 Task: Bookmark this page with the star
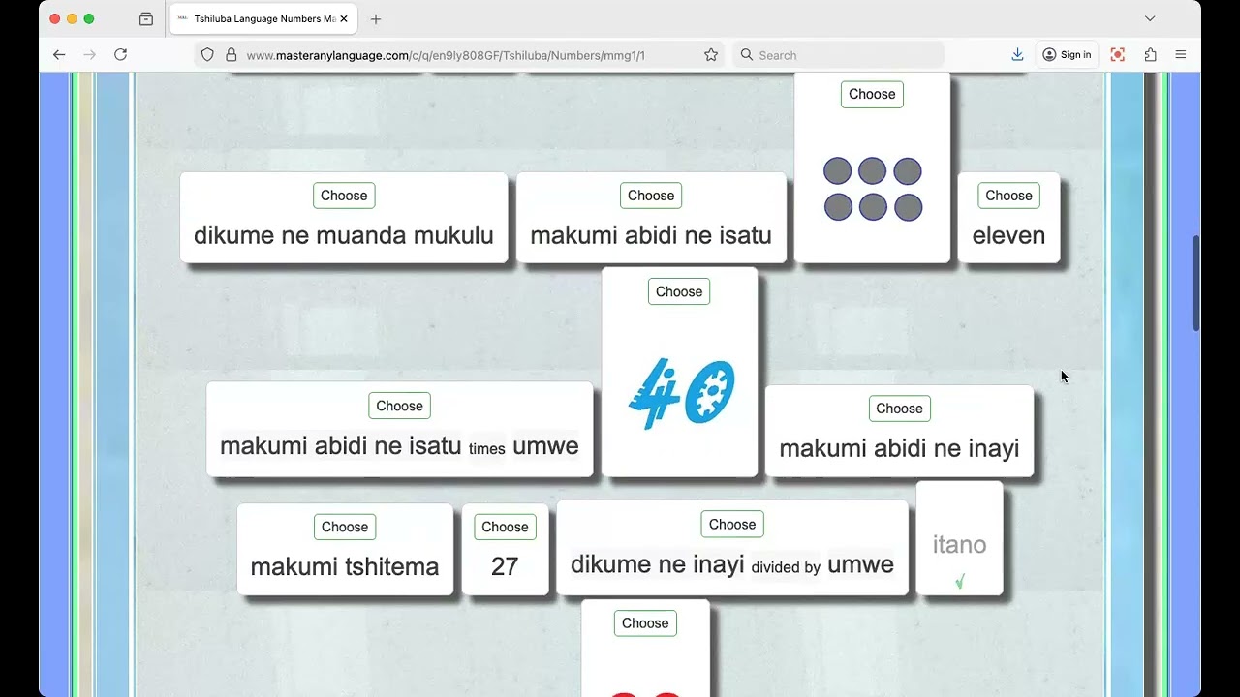pyautogui.click(x=711, y=55)
